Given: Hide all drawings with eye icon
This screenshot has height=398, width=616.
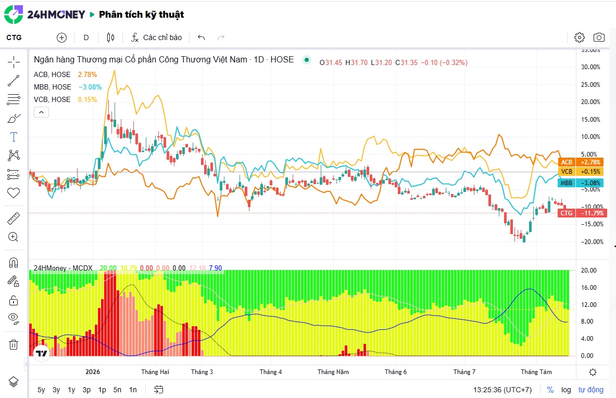Looking at the screenshot, I should tap(14, 319).
